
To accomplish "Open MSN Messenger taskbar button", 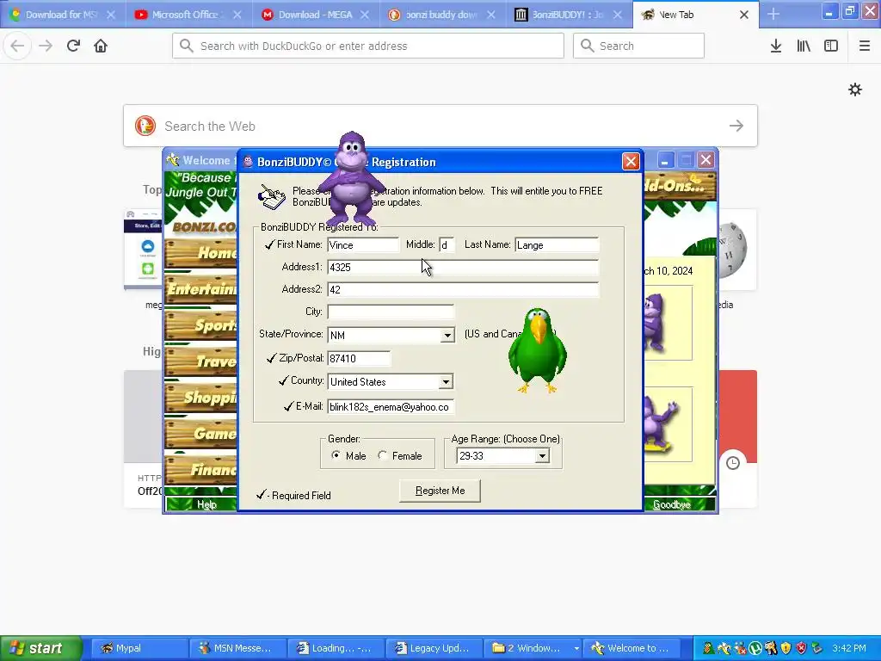I will coord(237,648).
